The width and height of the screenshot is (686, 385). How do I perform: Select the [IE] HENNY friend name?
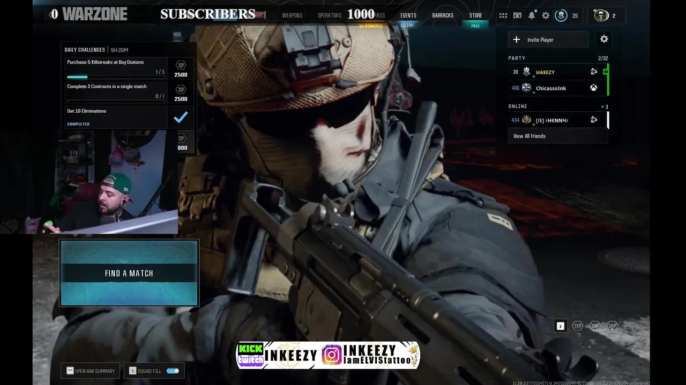(552, 120)
